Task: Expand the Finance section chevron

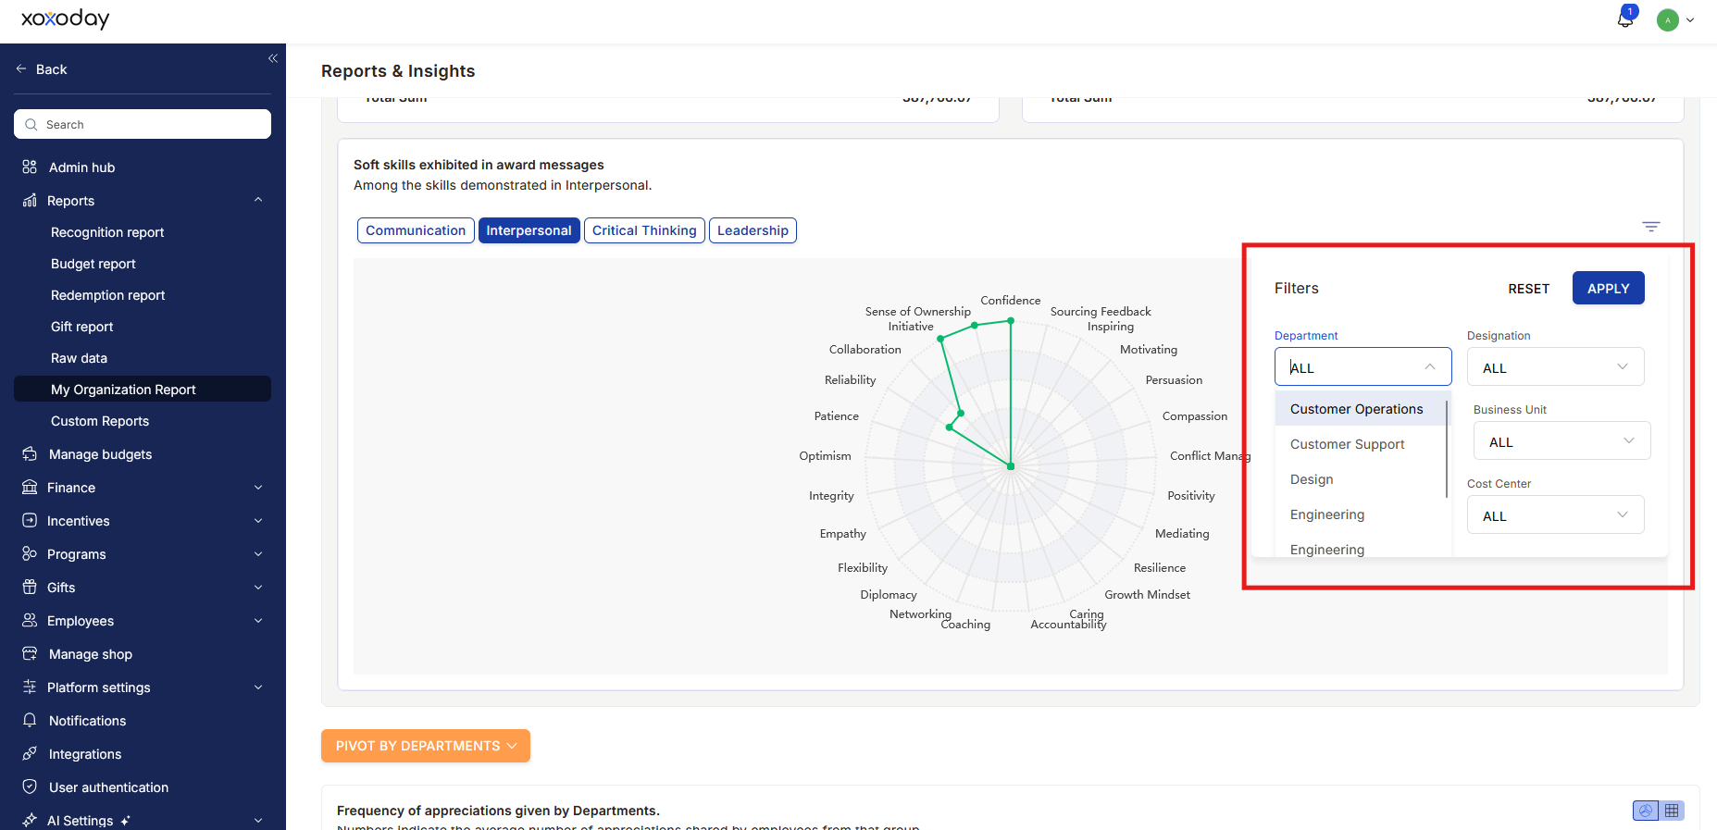Action: point(258,488)
